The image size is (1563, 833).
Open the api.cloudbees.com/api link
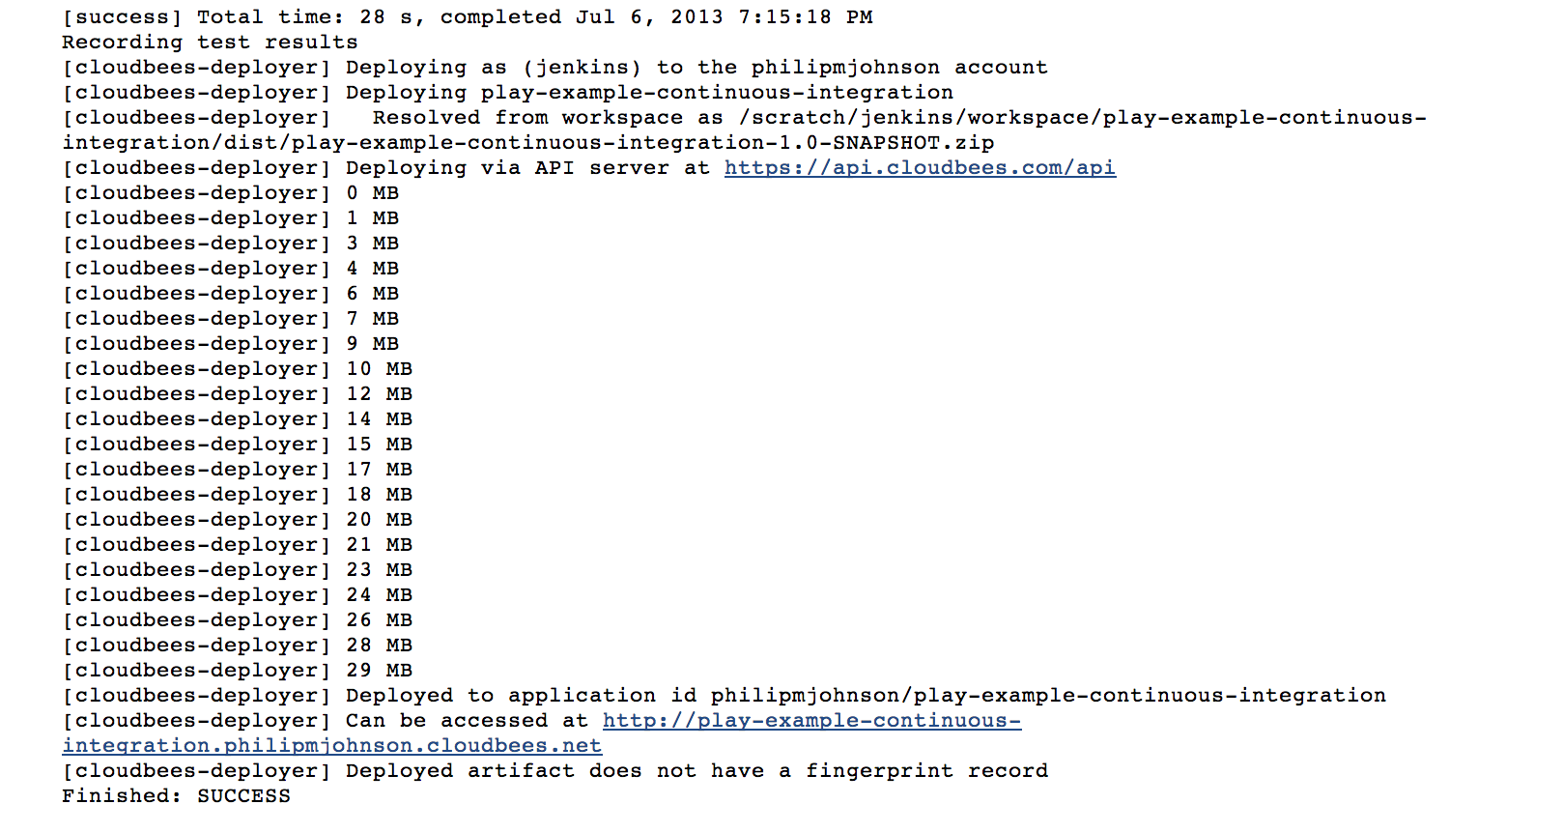click(920, 168)
